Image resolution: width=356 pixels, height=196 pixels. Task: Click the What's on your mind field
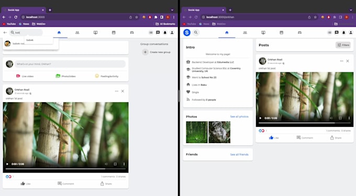(x=70, y=64)
